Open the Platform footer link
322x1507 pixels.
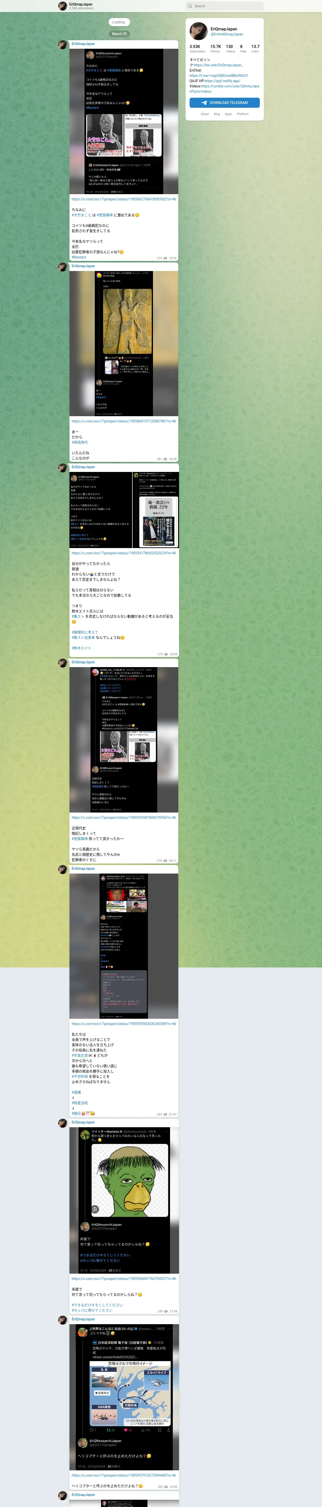coord(243,114)
